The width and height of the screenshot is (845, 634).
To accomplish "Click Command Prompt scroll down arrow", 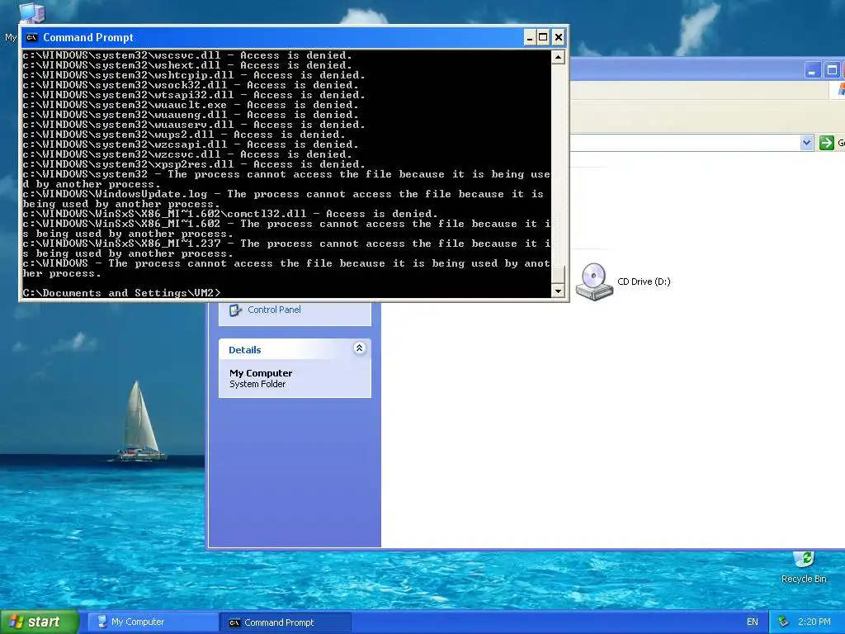I will point(558,291).
